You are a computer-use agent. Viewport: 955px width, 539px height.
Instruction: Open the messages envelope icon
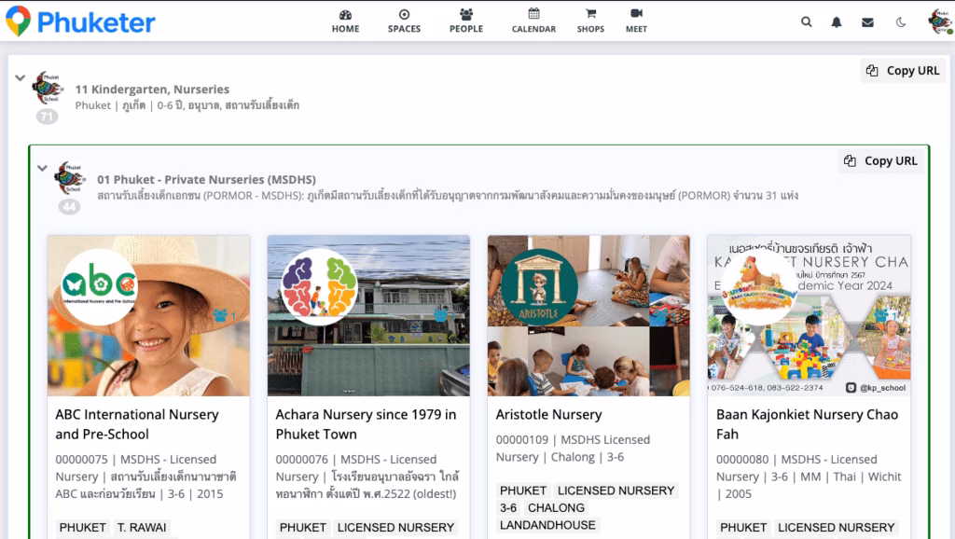(x=867, y=22)
